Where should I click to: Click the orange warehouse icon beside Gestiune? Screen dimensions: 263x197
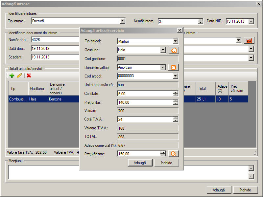coord(174,50)
